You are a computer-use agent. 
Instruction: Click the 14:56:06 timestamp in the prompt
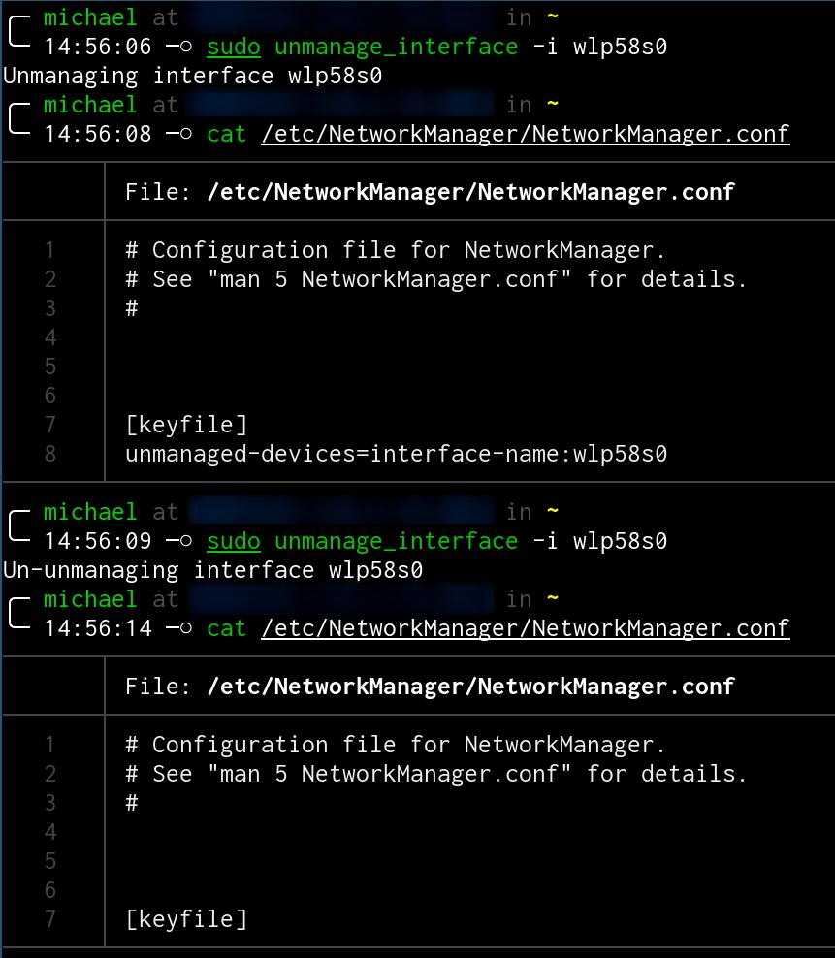98,47
